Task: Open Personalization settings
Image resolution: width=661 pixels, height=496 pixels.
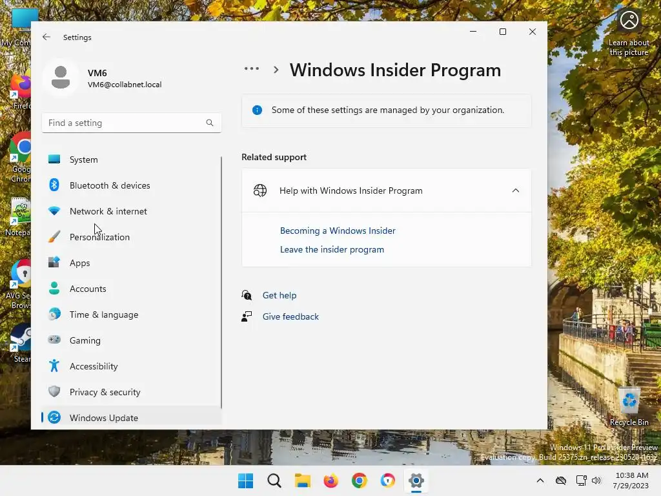Action: 132,236
